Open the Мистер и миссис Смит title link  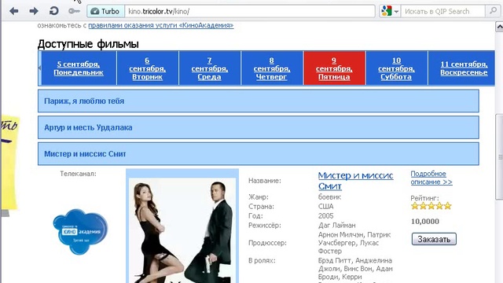[x=355, y=181]
